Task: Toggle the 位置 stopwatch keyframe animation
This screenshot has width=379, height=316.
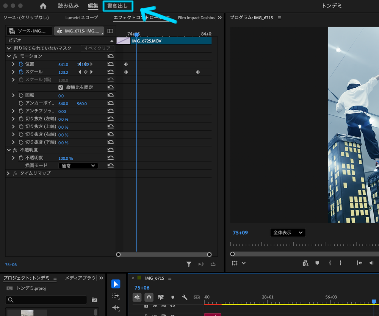Action: (20, 64)
